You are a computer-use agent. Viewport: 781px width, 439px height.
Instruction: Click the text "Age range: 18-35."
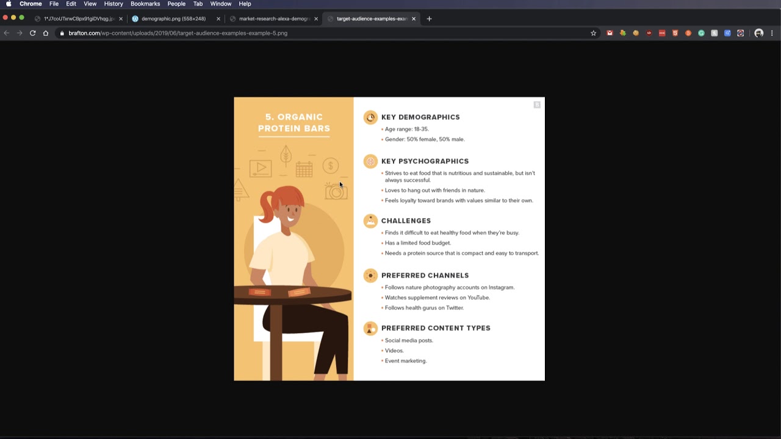coord(407,129)
